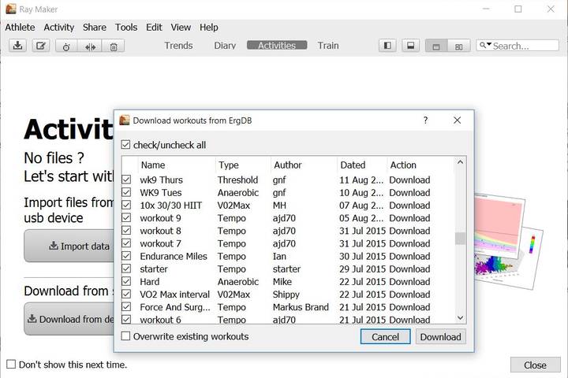Select the starter workout name
This screenshot has width=568, height=378.
(x=154, y=269)
